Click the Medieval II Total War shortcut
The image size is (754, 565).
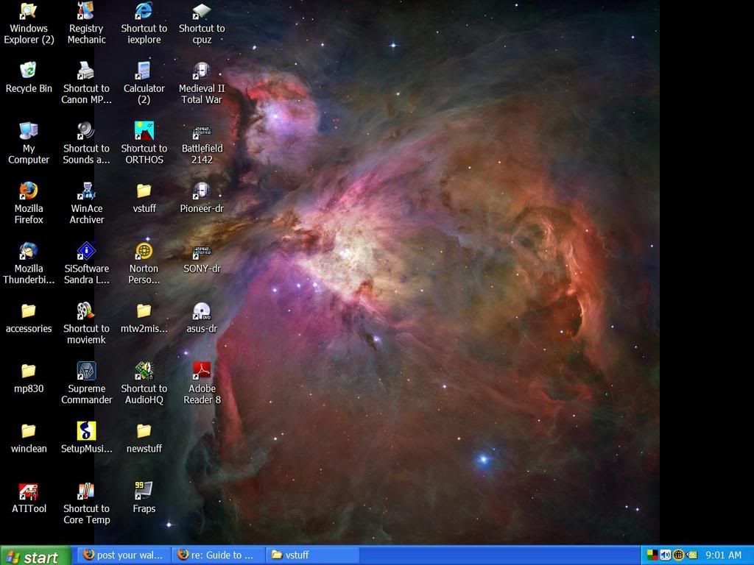click(202, 71)
